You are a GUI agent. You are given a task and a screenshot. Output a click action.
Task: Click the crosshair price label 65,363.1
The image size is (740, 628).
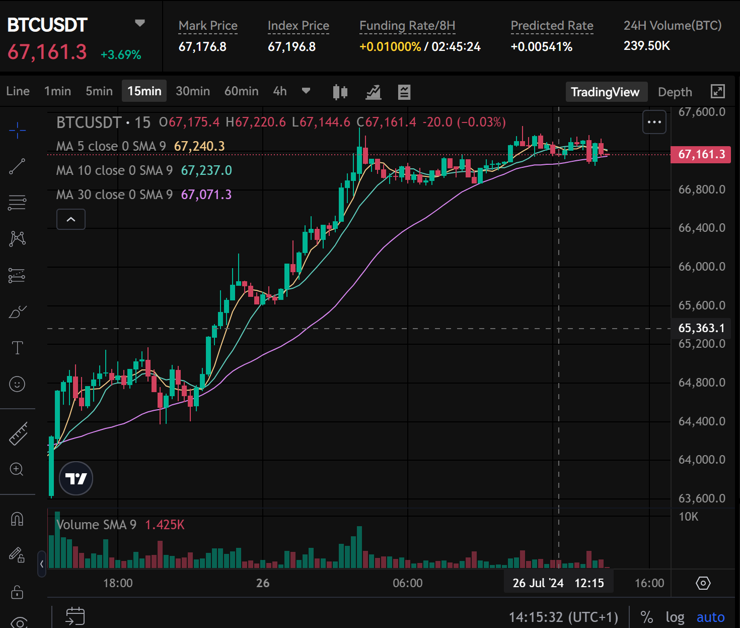coord(701,328)
